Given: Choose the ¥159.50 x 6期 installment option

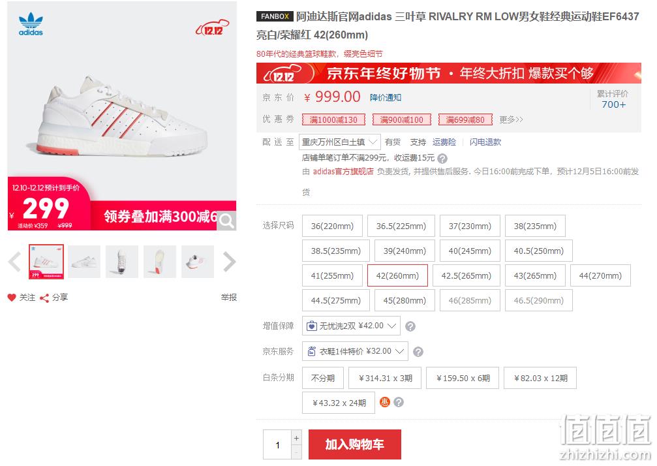Looking at the screenshot, I should point(463,378).
